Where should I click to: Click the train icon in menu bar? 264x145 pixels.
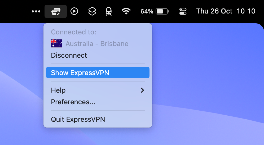109,11
